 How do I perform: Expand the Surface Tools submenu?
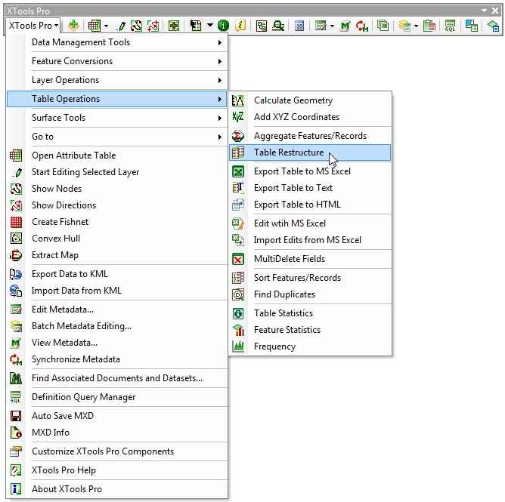[117, 118]
